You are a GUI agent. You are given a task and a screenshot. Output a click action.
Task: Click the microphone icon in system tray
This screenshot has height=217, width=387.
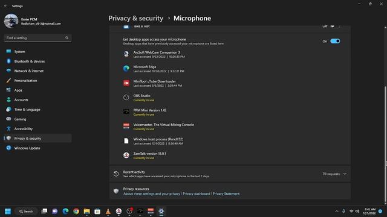pos(343,211)
